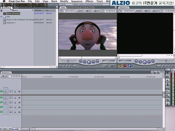Switch to the Filters tab in Viewer
This screenshot has height=131, width=175.
click(83, 8)
